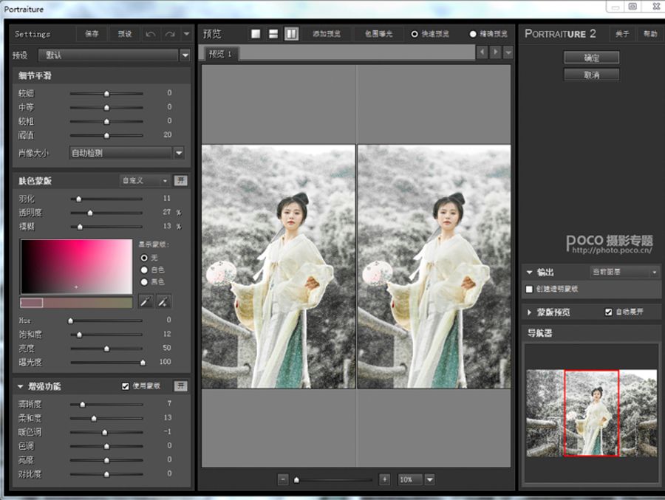The image size is (665, 500).
Task: Click the 曝光度 exposure slider
Action: coord(106,362)
